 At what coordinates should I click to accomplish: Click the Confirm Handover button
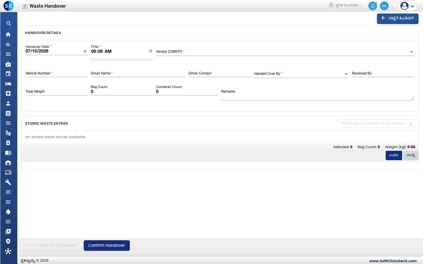pyautogui.click(x=107, y=246)
